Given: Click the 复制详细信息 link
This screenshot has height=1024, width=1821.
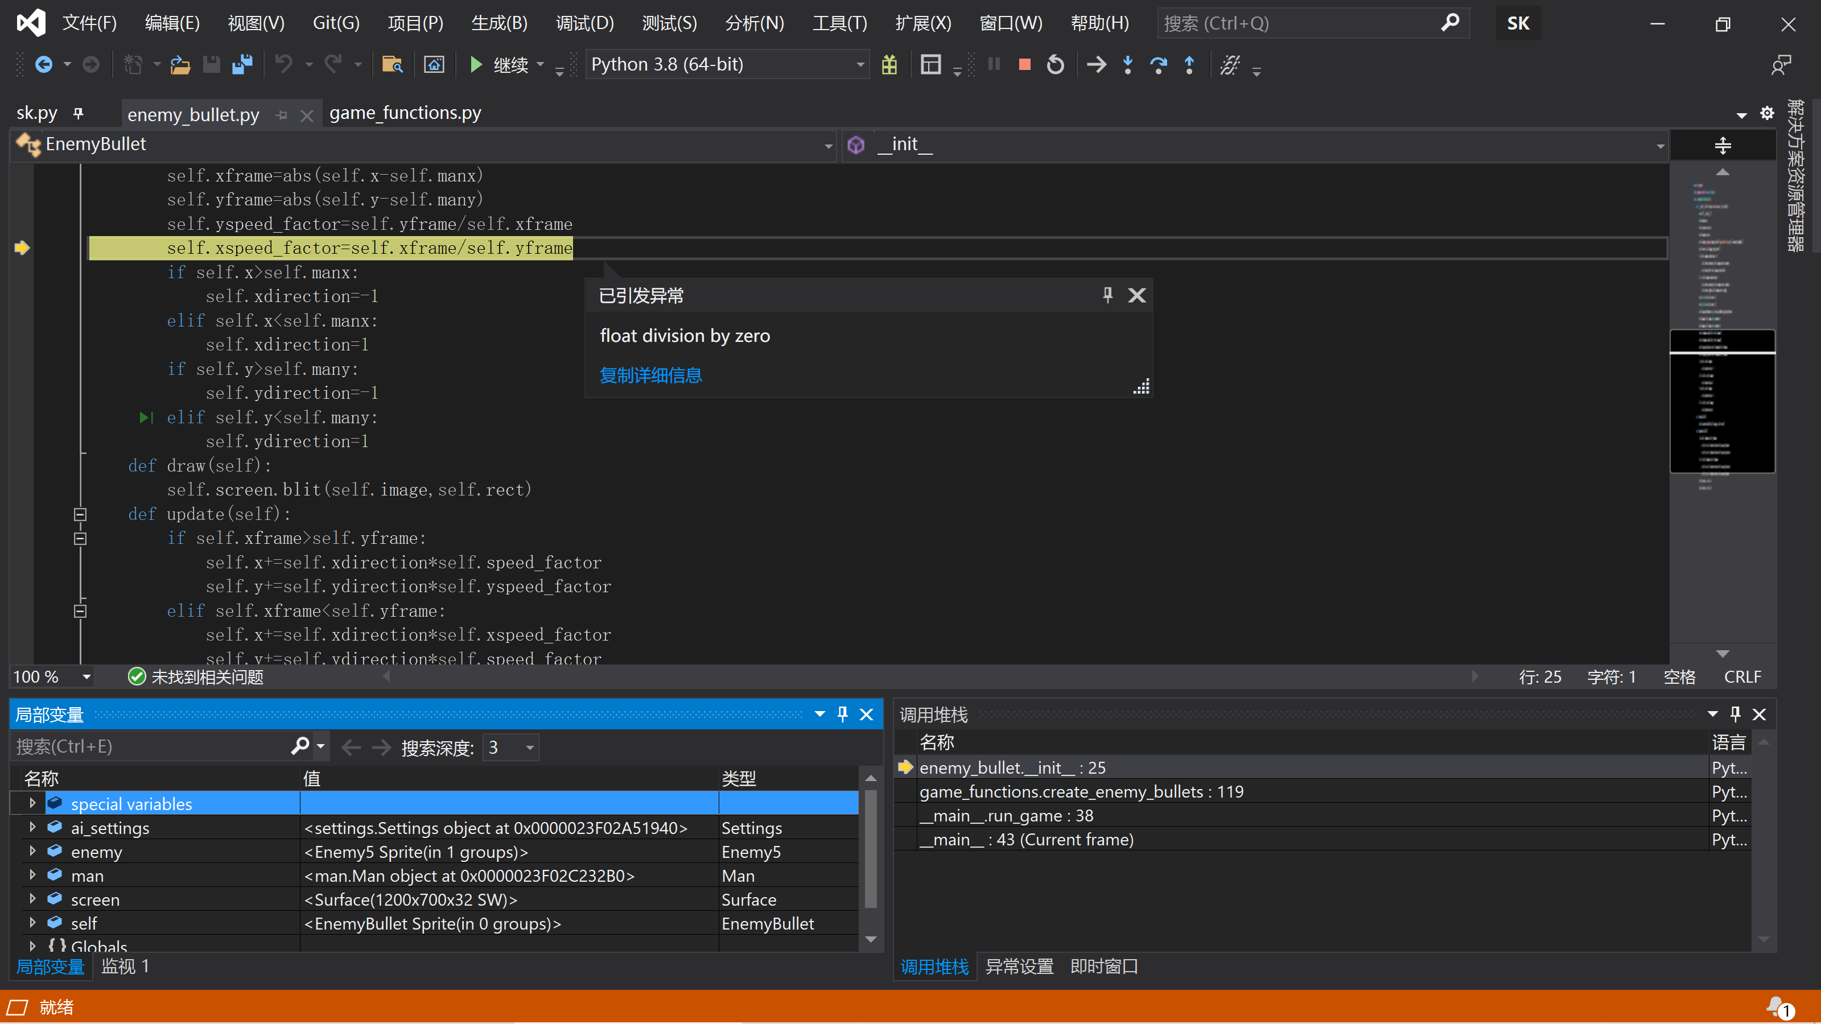Looking at the screenshot, I should tap(650, 375).
